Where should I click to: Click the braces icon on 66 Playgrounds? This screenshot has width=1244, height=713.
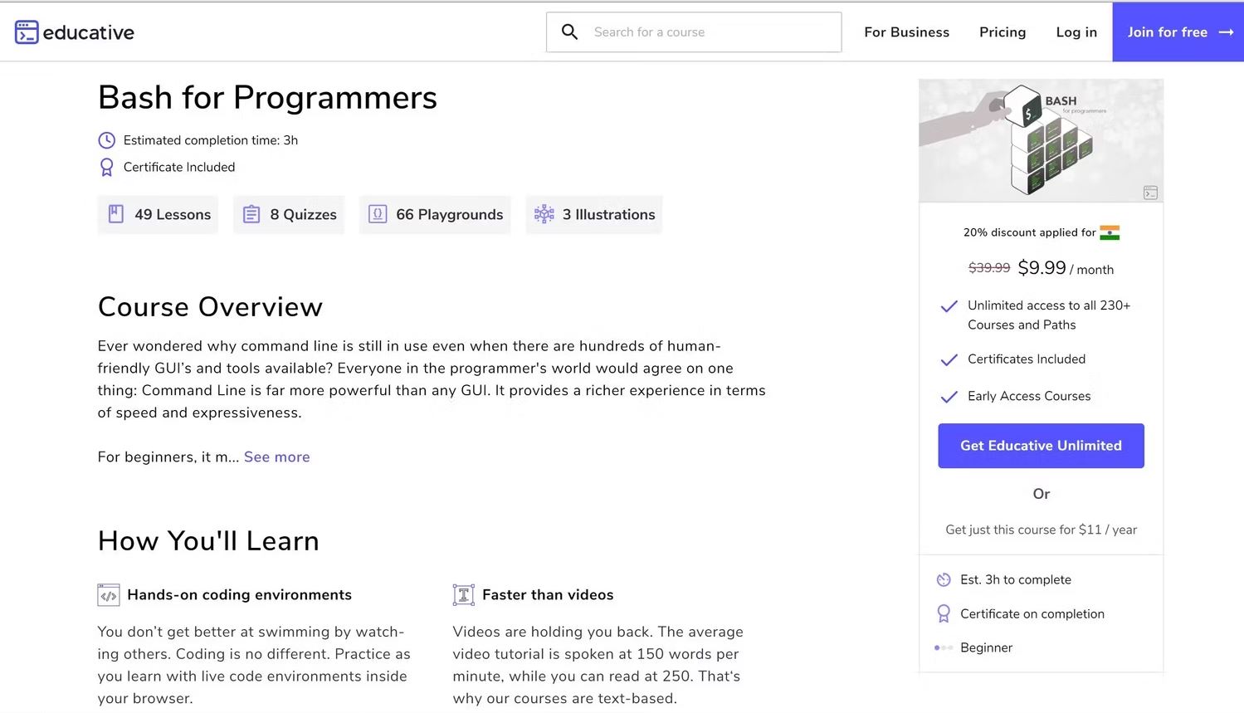[378, 214]
